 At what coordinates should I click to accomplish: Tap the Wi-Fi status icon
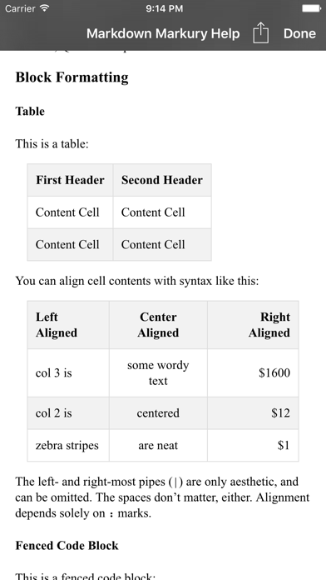point(45,8)
